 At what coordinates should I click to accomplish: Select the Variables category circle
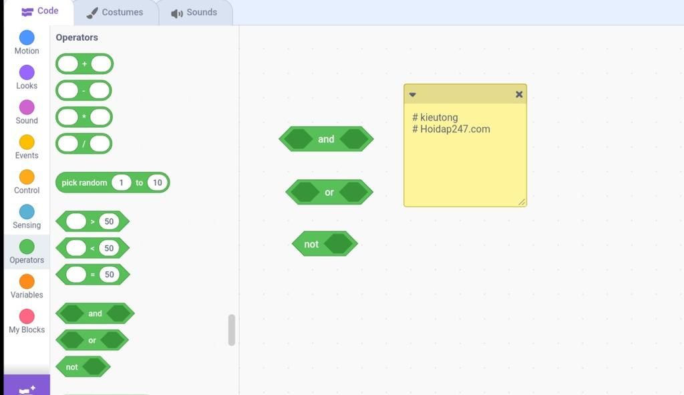coord(27,281)
